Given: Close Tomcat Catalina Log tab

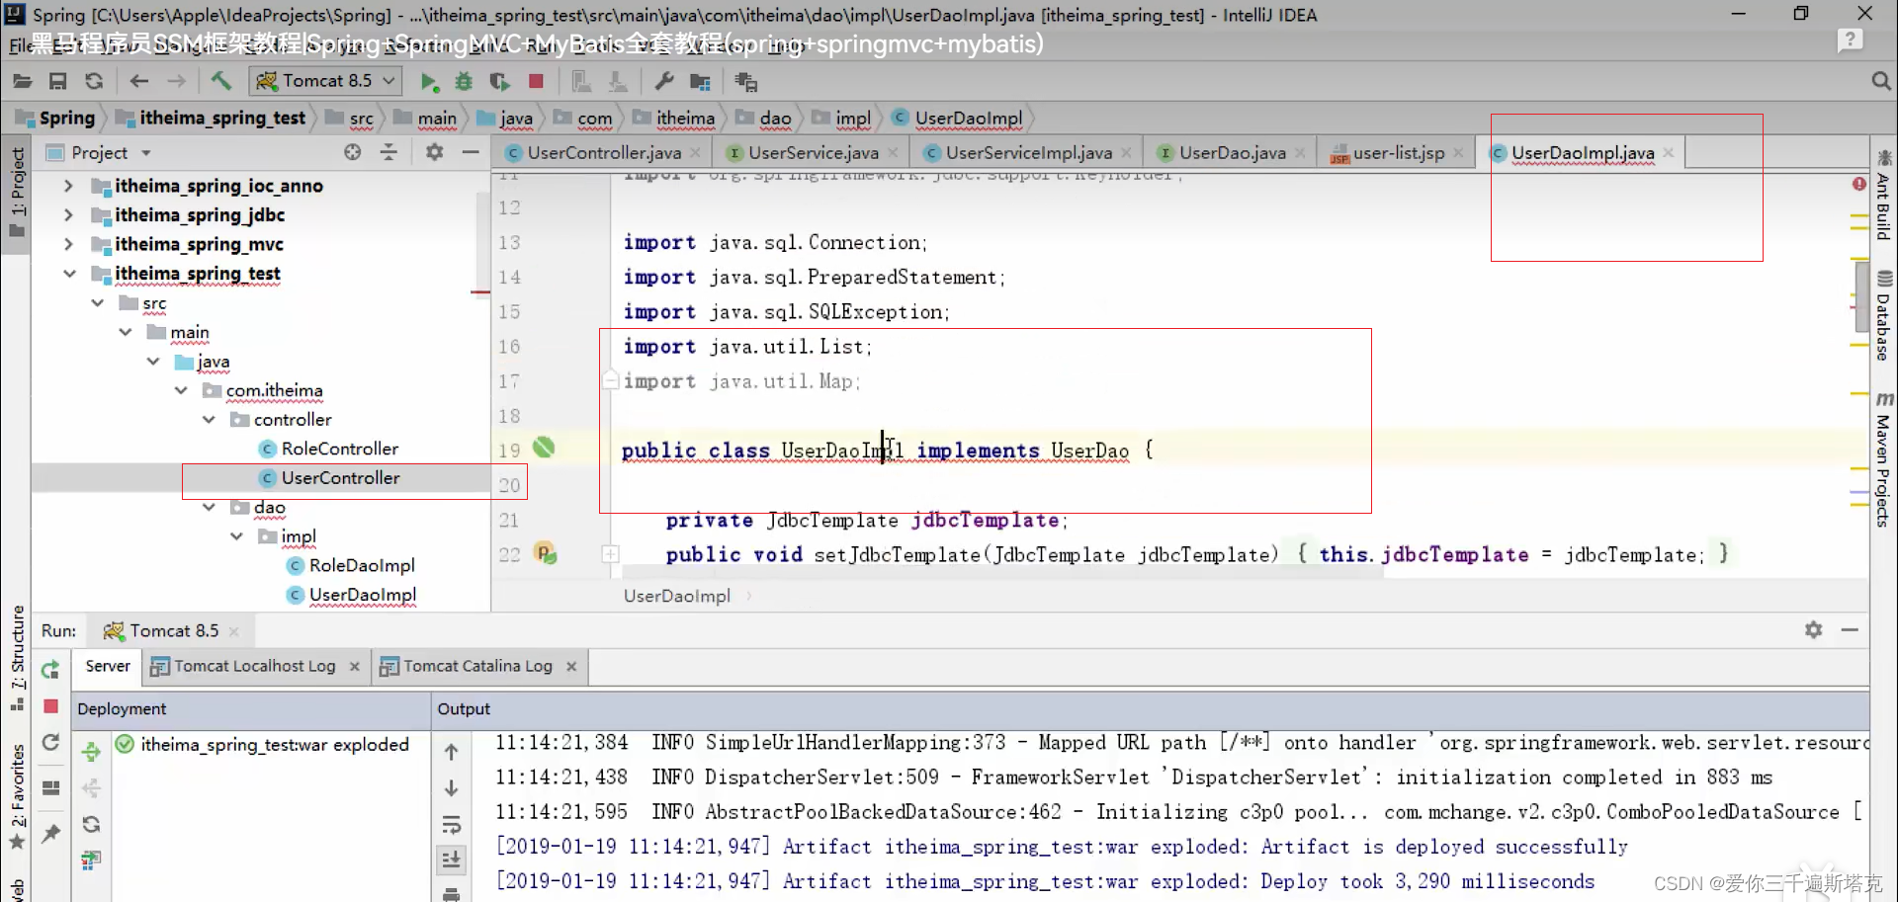Looking at the screenshot, I should tap(571, 667).
